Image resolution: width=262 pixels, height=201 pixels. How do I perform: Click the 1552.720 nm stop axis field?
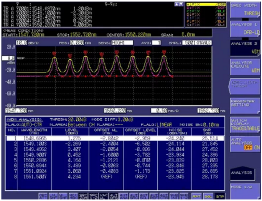tap(208, 110)
